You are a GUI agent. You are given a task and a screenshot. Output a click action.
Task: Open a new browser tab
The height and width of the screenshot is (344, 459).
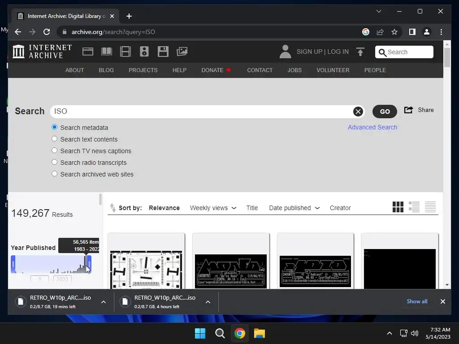[129, 16]
